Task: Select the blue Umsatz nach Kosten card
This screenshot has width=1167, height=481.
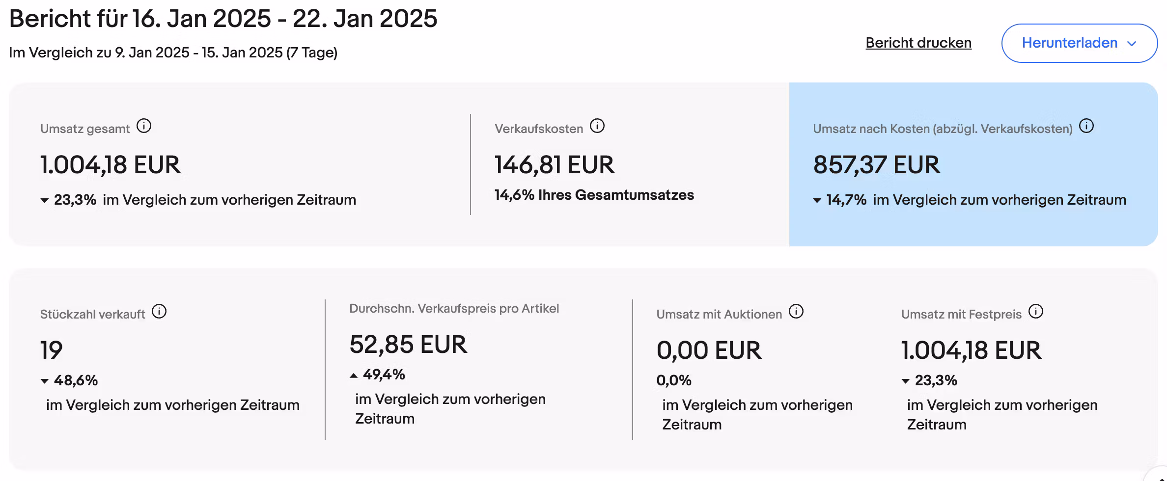Action: [973, 226]
